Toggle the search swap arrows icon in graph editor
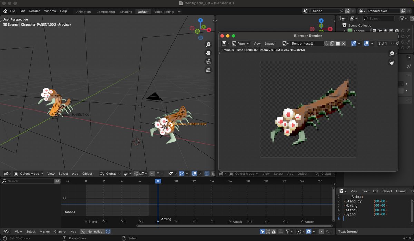Image resolution: width=414 pixels, height=241 pixels. click(57, 181)
